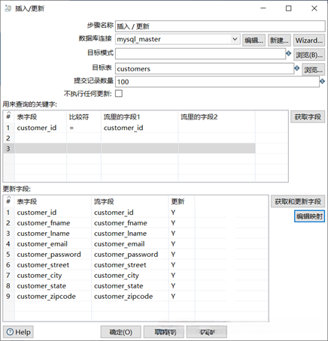Screen dimensions: 328x341
Task: Click the 获取和更新字段 button
Action: tap(298, 201)
